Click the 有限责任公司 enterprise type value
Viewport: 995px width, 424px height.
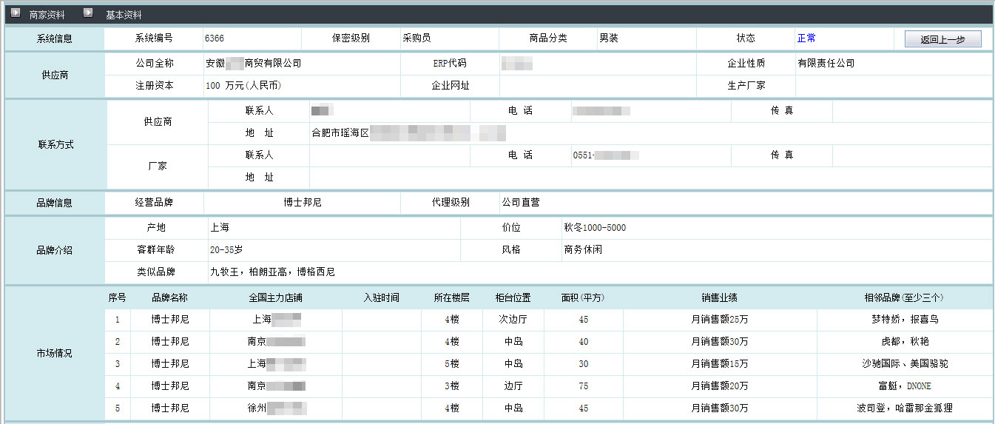pos(826,64)
